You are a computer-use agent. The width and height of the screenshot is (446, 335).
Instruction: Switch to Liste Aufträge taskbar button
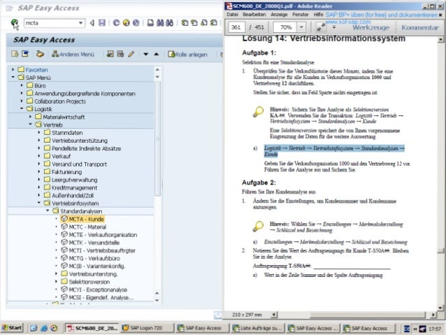(x=258, y=328)
